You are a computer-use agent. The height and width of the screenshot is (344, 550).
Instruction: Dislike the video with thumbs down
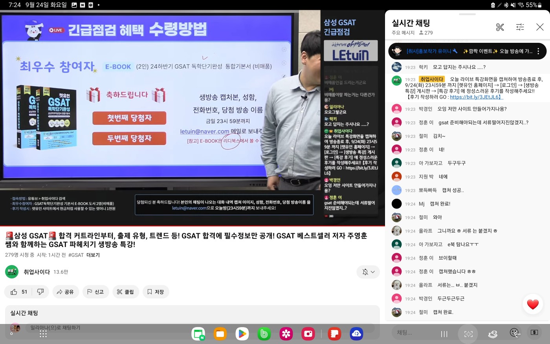point(40,292)
